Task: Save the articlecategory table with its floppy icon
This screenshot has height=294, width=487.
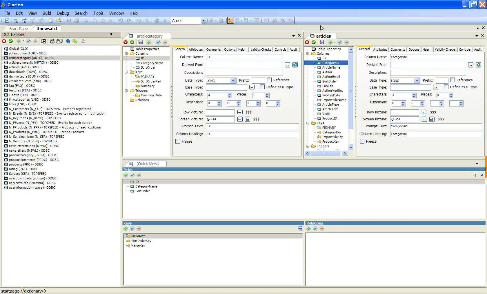Action: coord(141,42)
